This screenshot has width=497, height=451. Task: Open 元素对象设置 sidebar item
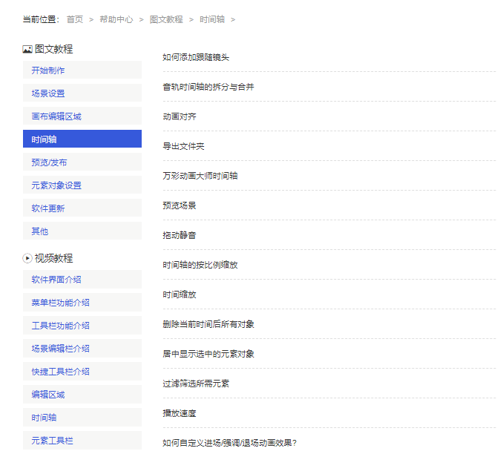[82, 185]
